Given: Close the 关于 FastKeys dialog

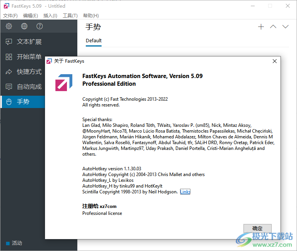Looking at the screenshot, I should point(274,61).
